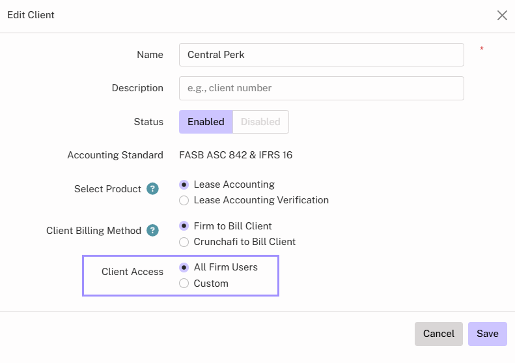Viewport: 515px width, 363px height.
Task: Choose Custom client access
Action: [x=184, y=283]
